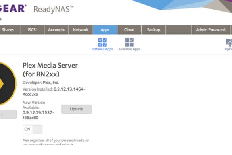Select the Apps tab
Screen dimensions: 232x155
point(105,30)
